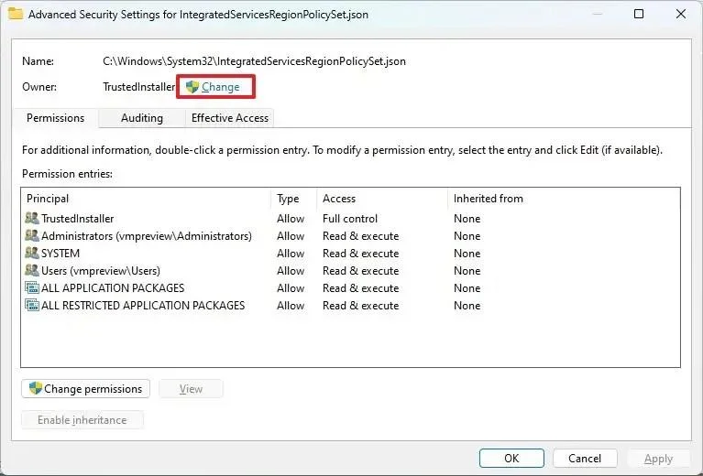Viewport: 703px width, 476px height.
Task: Click the Full control access value
Action: pyautogui.click(x=350, y=219)
